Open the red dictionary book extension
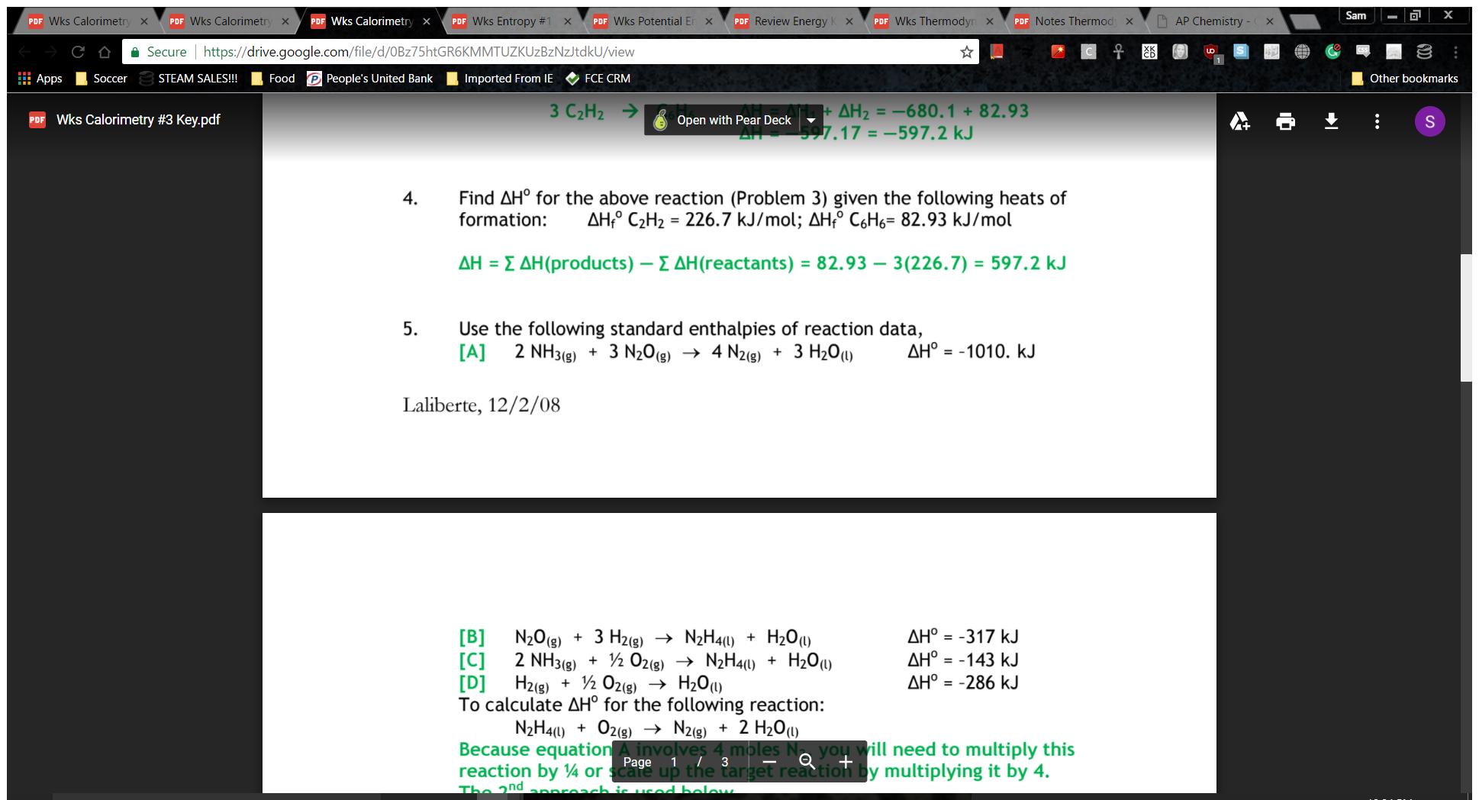This screenshot has width=1479, height=800. pos(997,51)
